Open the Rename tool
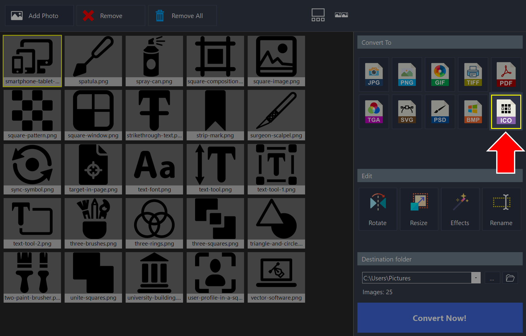The image size is (526, 336). pyautogui.click(x=501, y=209)
